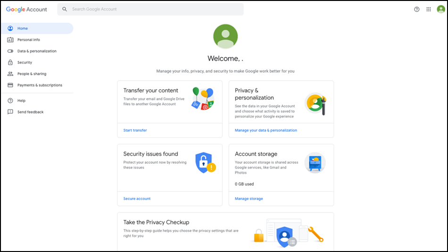
Task: Go to Data & personalization section
Action: (x=37, y=51)
